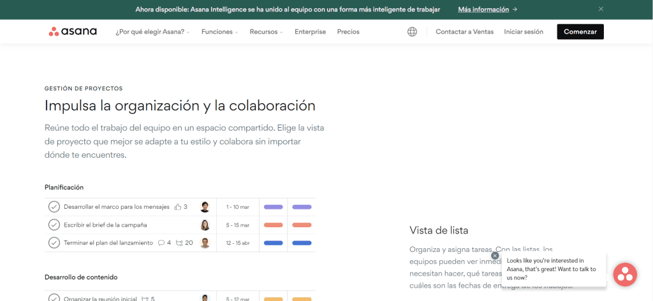Open the Asana chat bubble

(625, 274)
